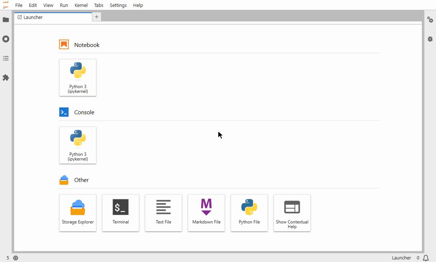
Task: Launch Python 3 console card
Action: (x=78, y=145)
